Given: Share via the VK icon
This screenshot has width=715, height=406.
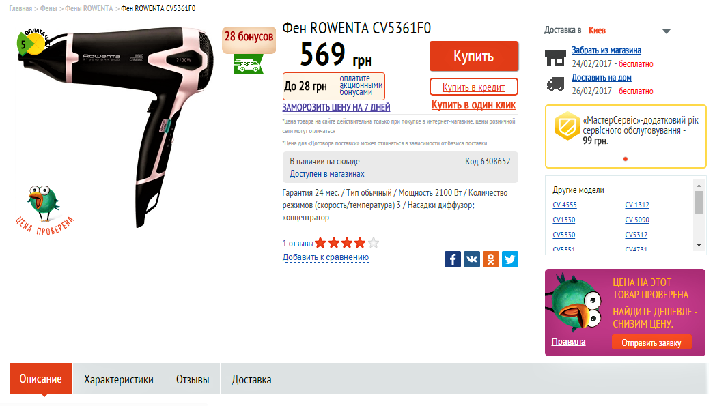Looking at the screenshot, I should [x=471, y=259].
